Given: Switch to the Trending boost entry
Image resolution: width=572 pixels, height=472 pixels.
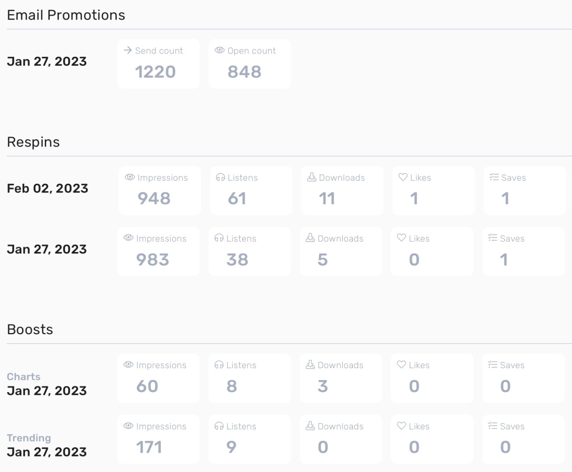Looking at the screenshot, I should [29, 438].
